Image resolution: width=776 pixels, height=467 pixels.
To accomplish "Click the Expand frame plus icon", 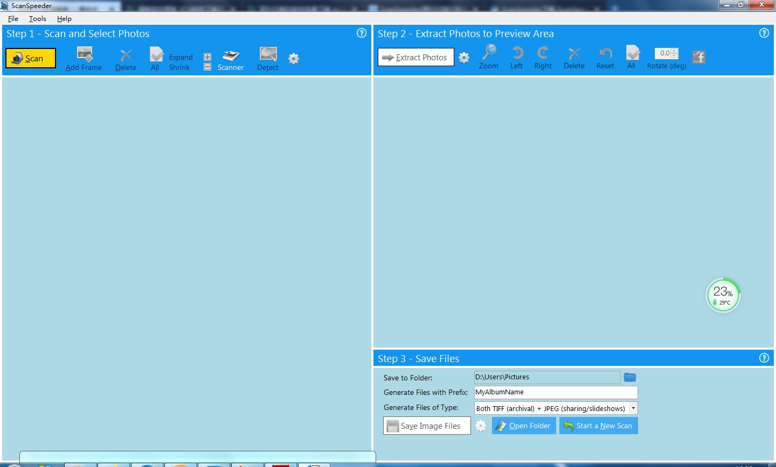I will 207,57.
